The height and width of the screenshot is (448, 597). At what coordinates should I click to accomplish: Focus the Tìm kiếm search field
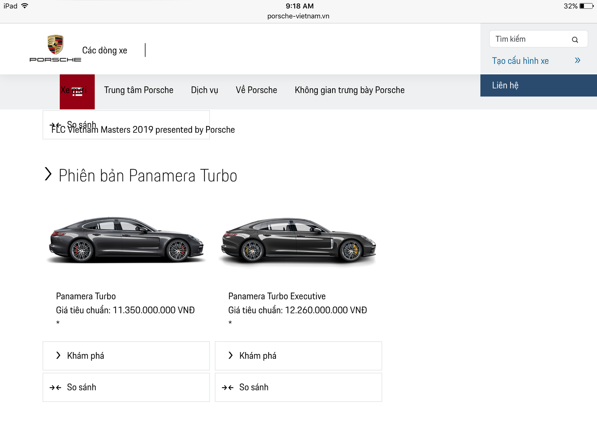point(539,39)
